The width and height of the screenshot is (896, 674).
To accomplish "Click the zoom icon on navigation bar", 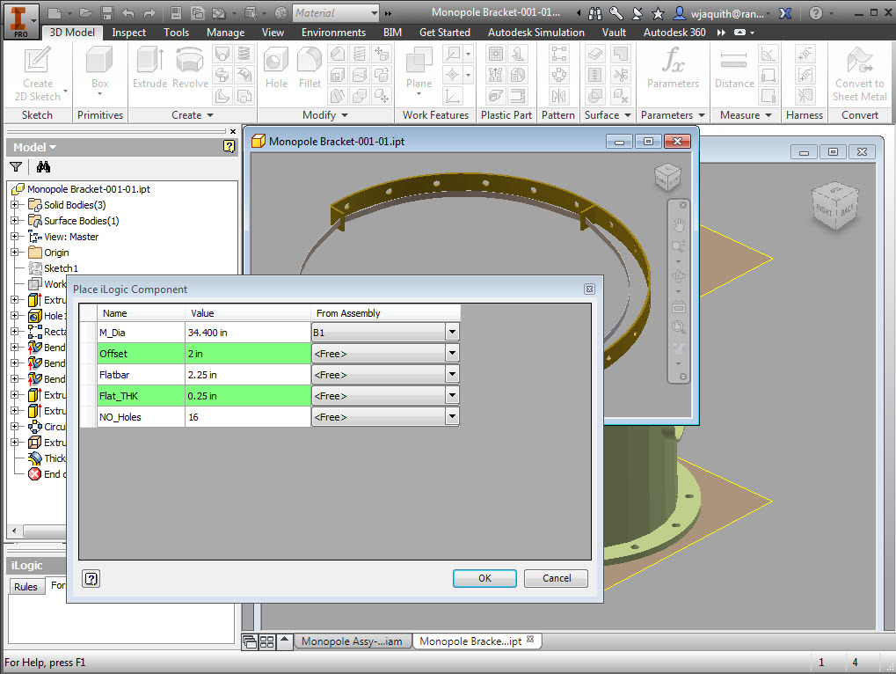I will [679, 245].
